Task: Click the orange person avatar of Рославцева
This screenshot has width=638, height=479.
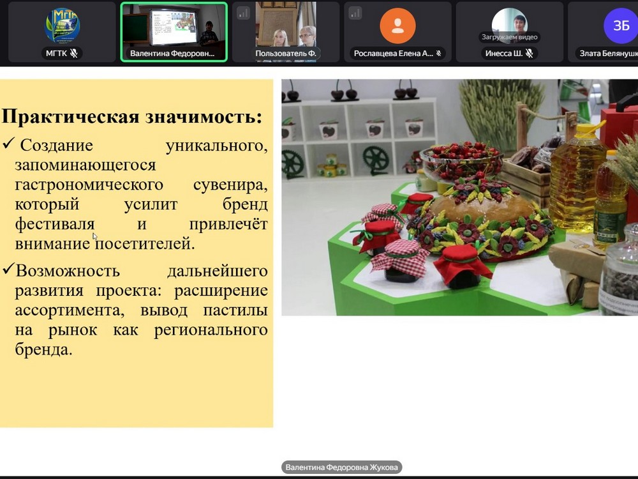Action: 397,26
